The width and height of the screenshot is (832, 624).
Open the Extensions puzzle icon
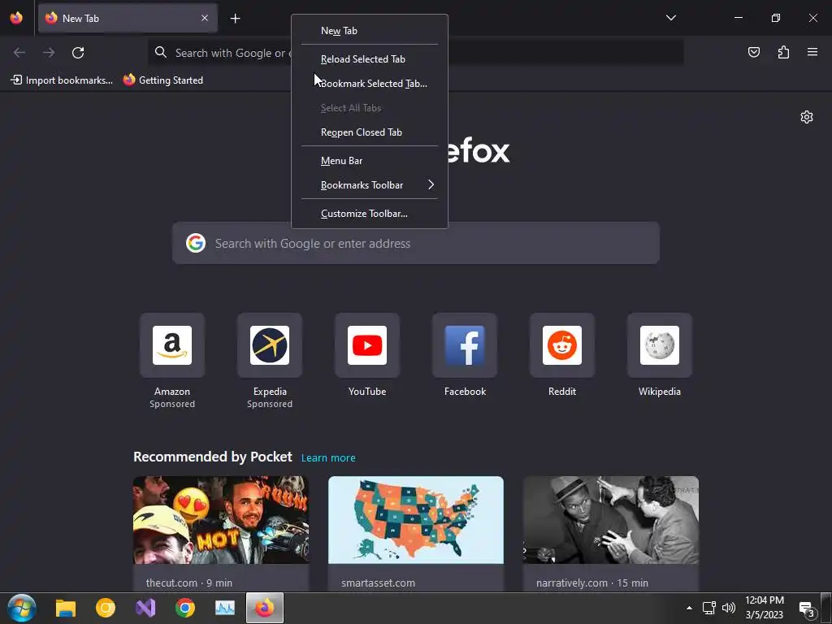pyautogui.click(x=783, y=52)
